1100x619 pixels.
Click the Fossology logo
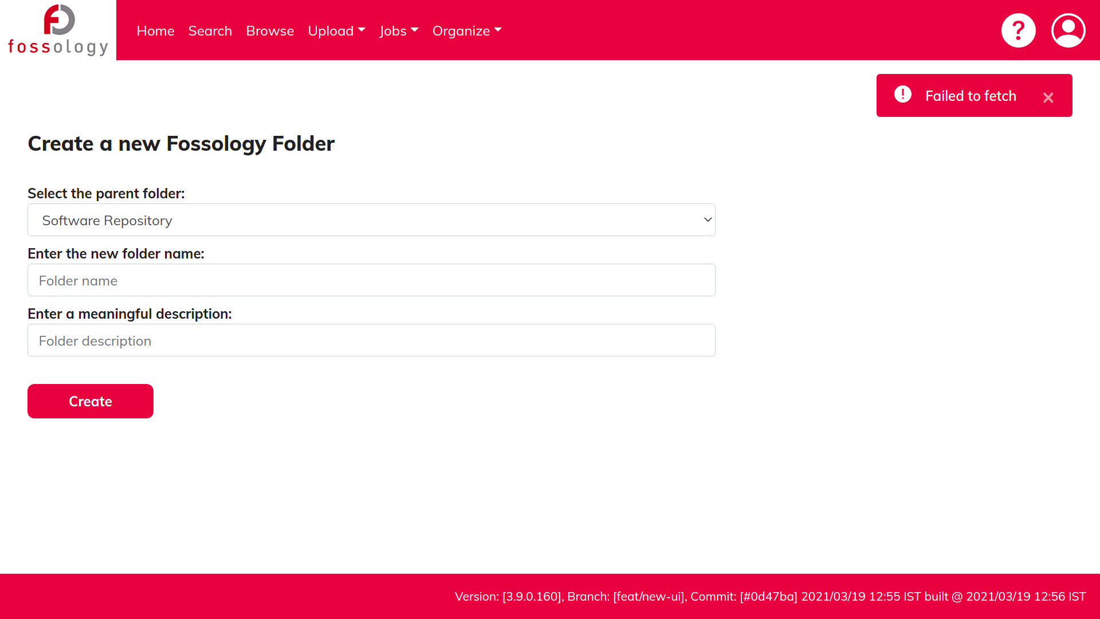pos(58,30)
